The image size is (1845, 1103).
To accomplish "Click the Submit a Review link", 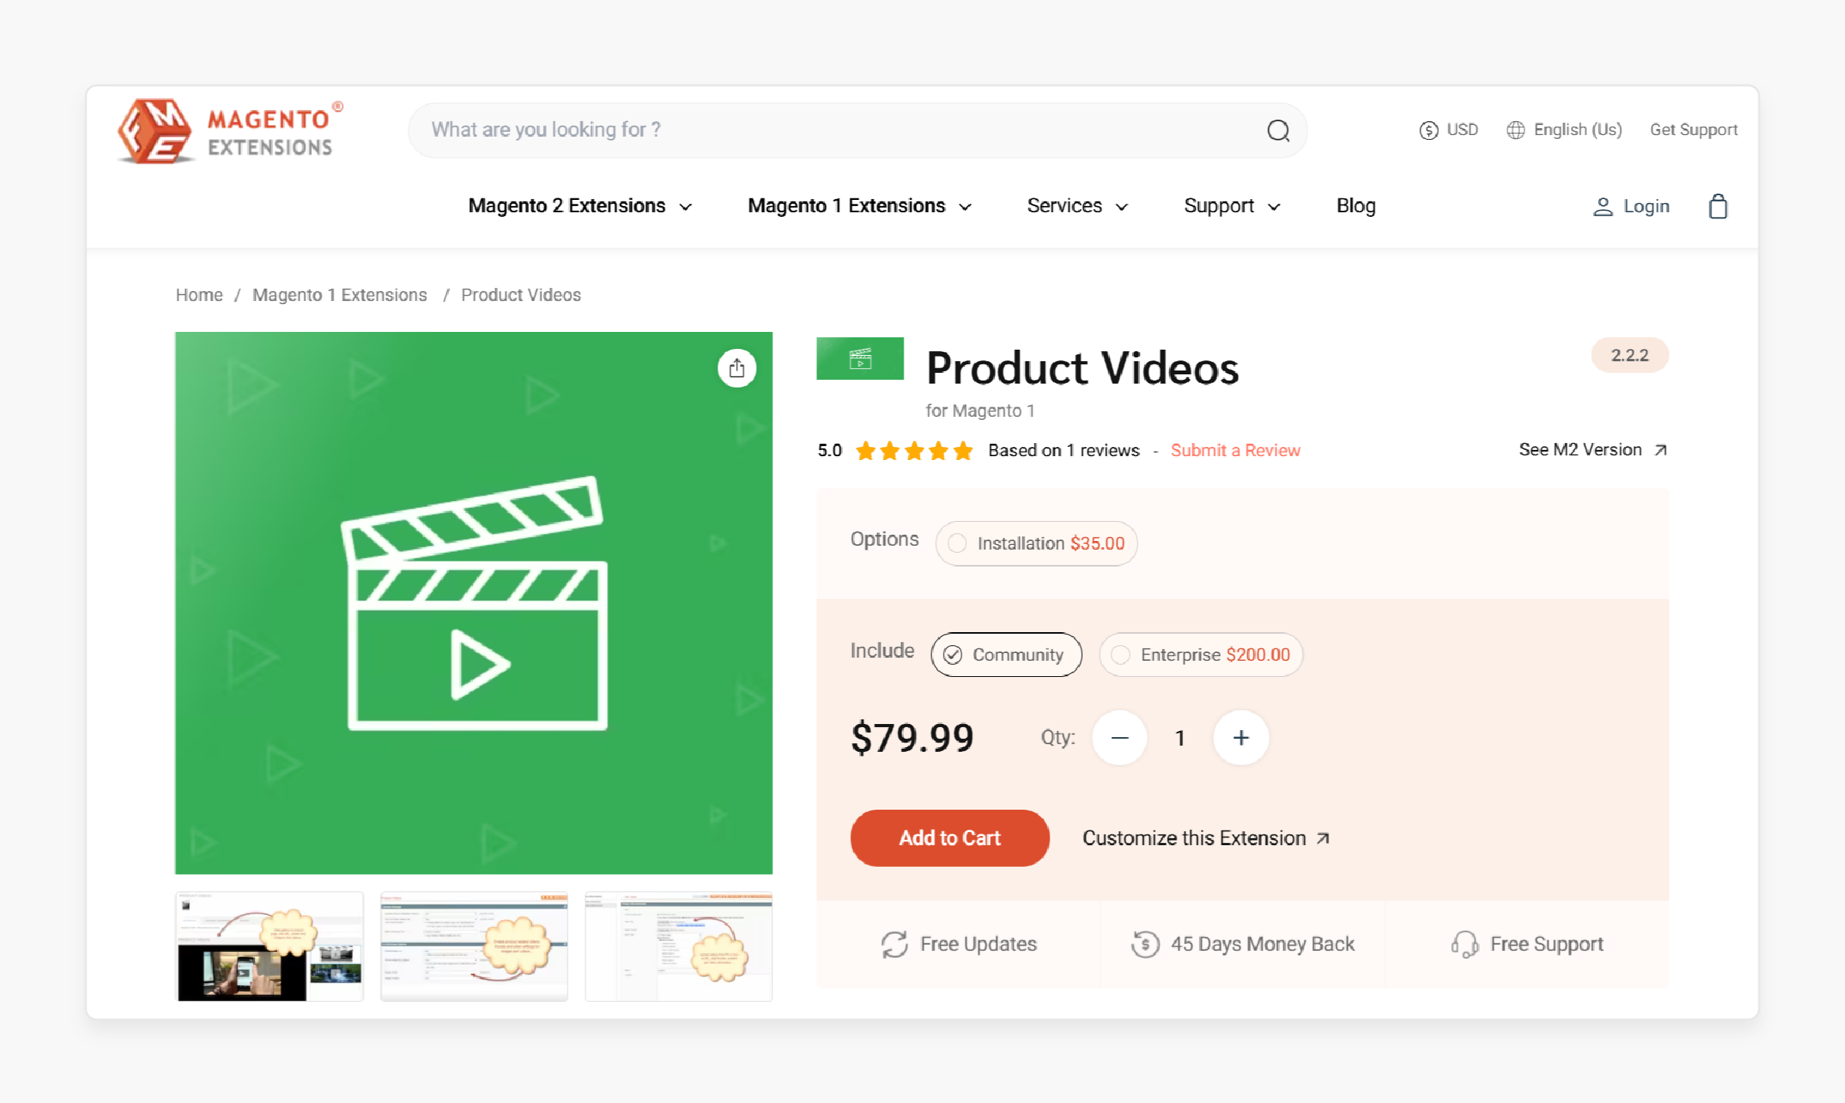I will coord(1234,449).
